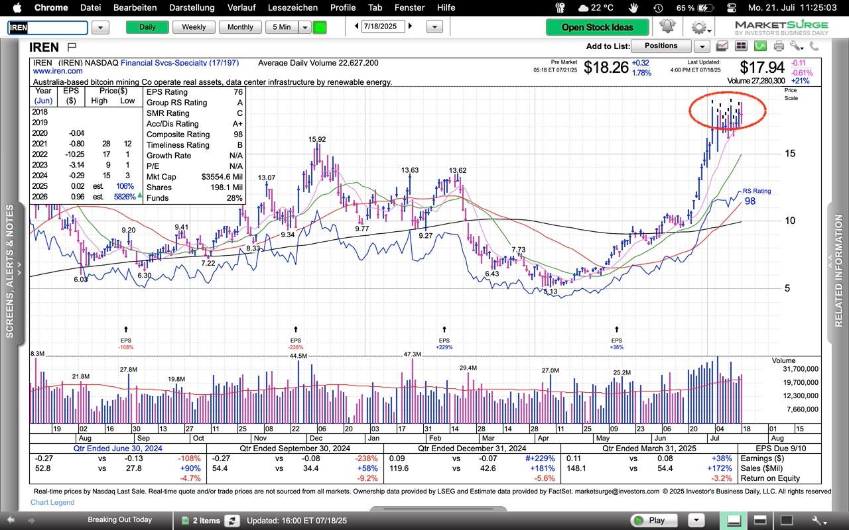Open the Lesezeichen menu
This screenshot has height=530, width=849.
click(x=293, y=7)
